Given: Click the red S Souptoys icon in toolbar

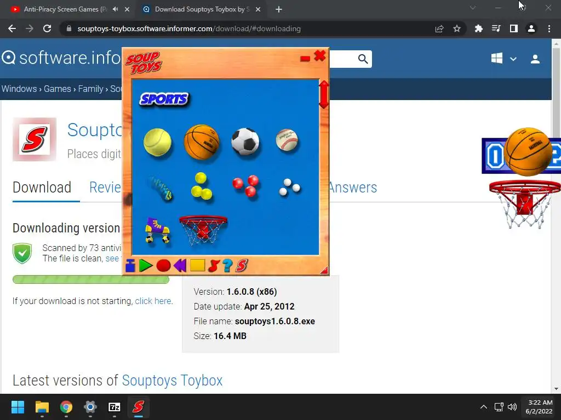Looking at the screenshot, I should click(242, 265).
